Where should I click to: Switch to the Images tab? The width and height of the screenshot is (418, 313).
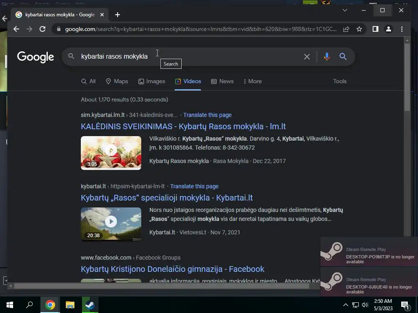point(152,81)
